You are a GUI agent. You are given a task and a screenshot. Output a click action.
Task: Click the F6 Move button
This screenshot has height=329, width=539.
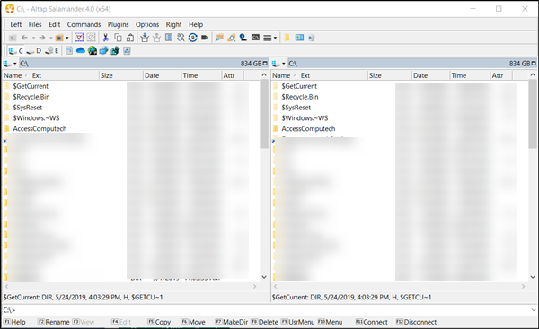click(x=193, y=322)
